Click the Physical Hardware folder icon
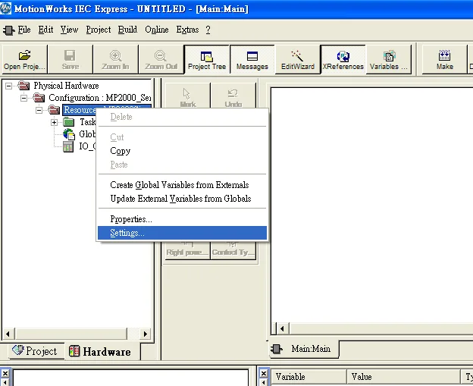473x386 pixels. [x=23, y=86]
